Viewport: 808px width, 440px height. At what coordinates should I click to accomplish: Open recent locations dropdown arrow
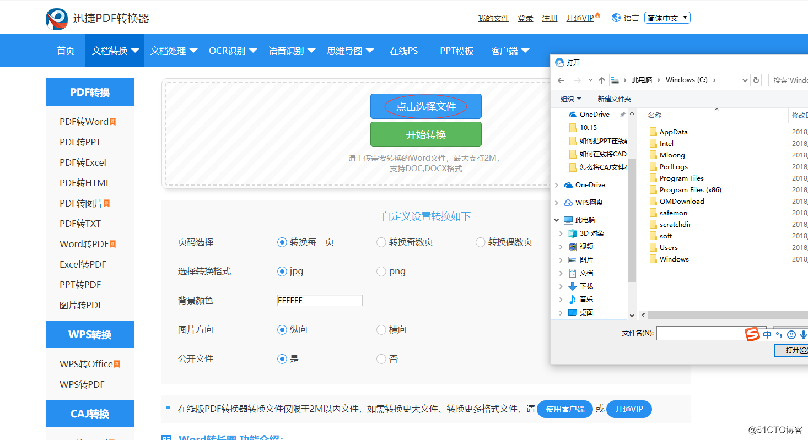tap(590, 80)
